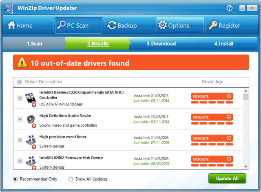Click the SATA AHCI Controller hard drive icon
The height and width of the screenshot is (192, 261).
pos(31,99)
